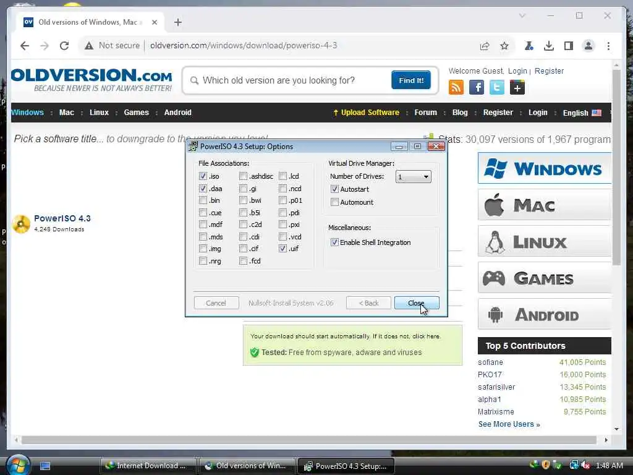Click the page vertical scrollbar thumb

point(616,167)
